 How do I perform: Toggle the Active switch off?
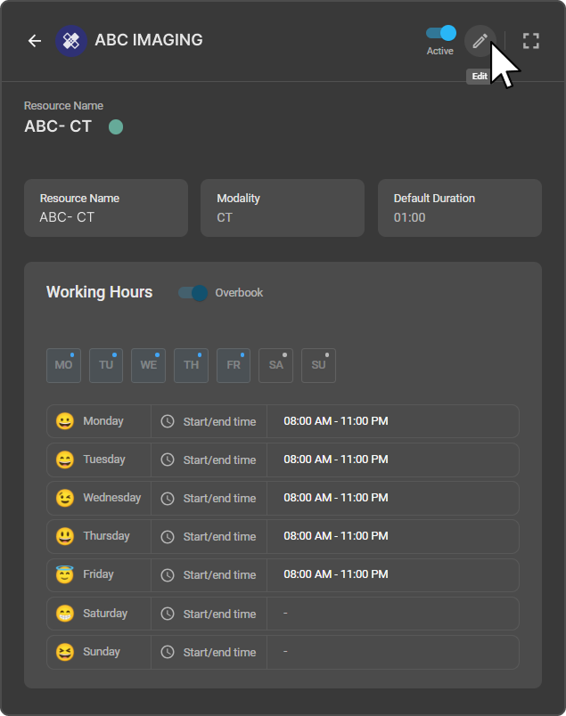[440, 33]
